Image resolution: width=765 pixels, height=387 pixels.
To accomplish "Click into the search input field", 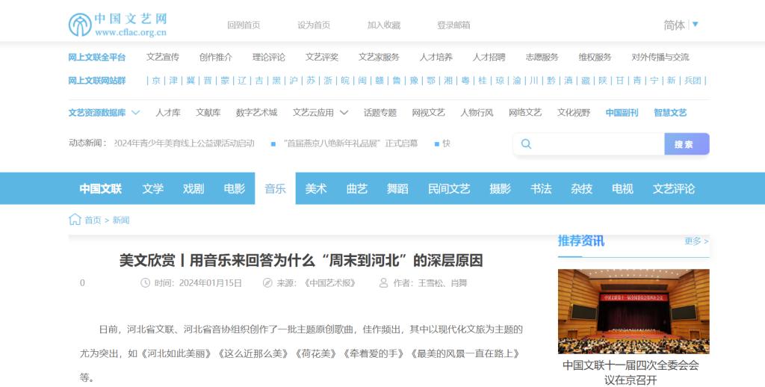I will (x=598, y=144).
